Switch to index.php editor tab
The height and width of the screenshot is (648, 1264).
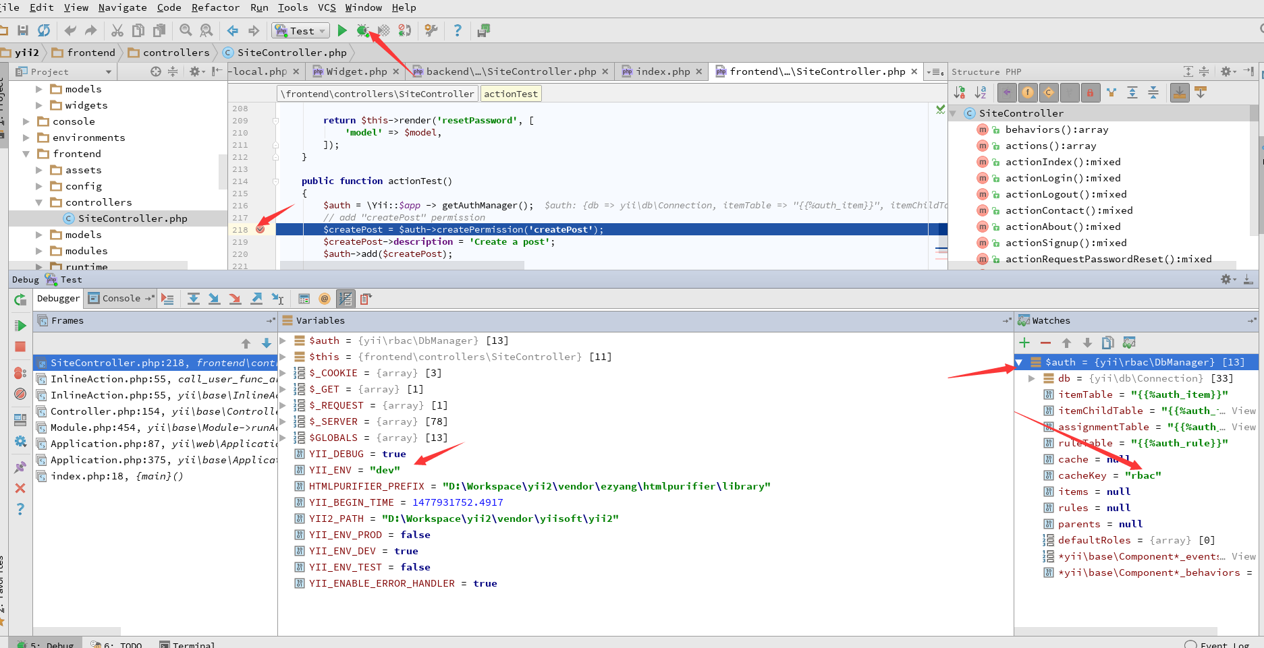click(x=663, y=71)
